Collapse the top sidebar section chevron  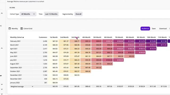[2, 13]
